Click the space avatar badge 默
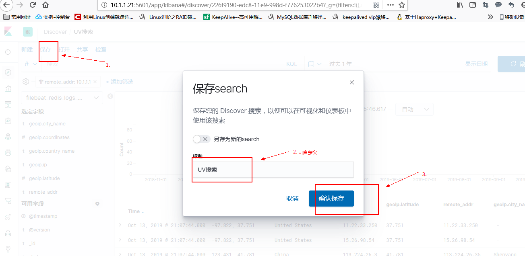 coord(27,32)
